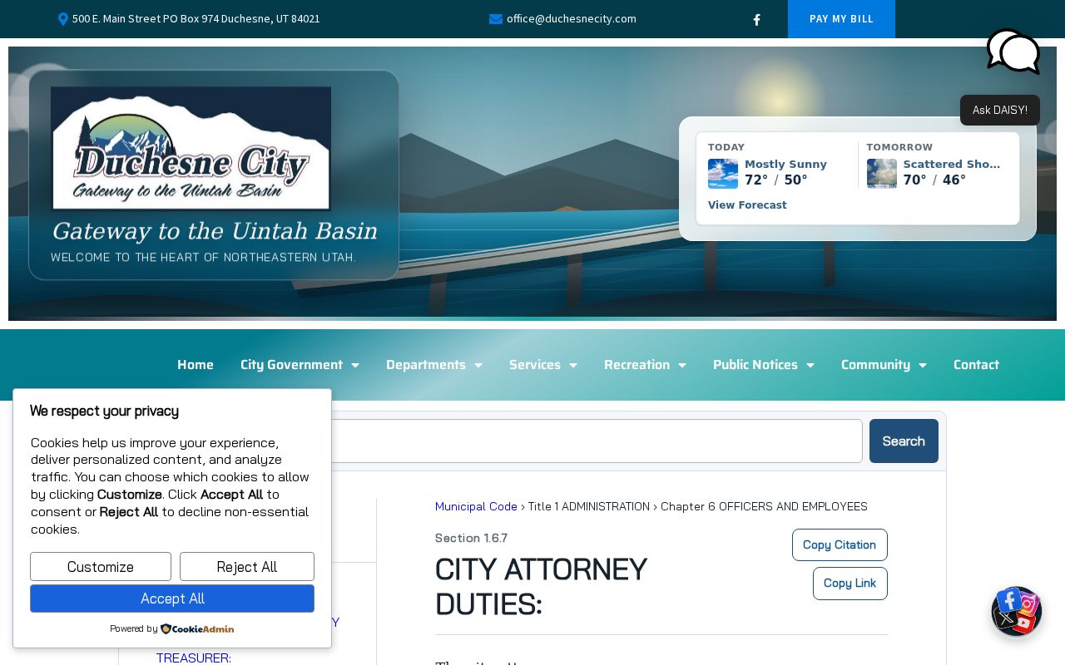The height and width of the screenshot is (665, 1065).
Task: Click the email envelope icon
Action: pyautogui.click(x=496, y=19)
